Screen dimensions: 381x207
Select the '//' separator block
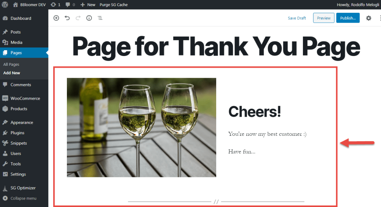pyautogui.click(x=216, y=202)
